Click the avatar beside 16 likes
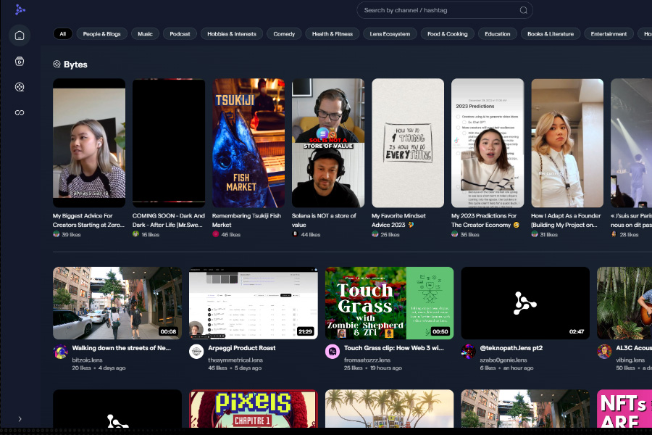The width and height of the screenshot is (652, 435). tap(135, 234)
